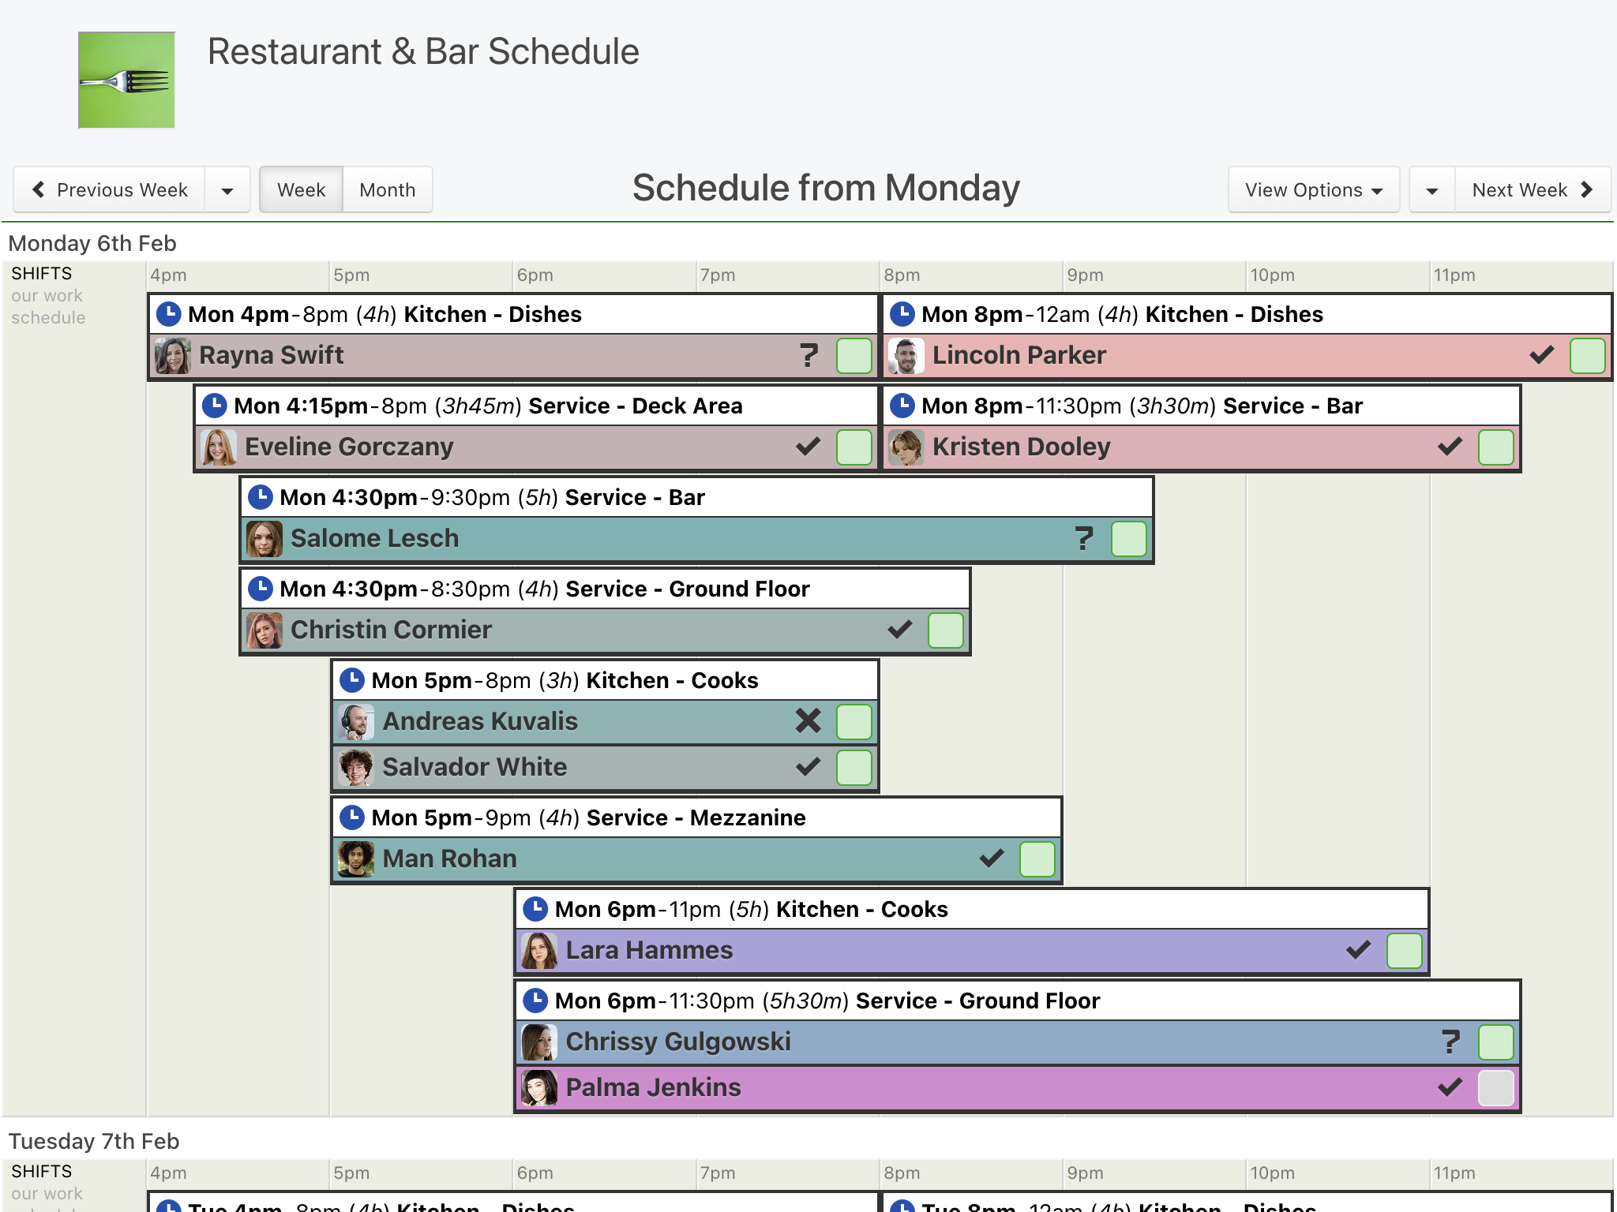Select the Week view tab
The image size is (1617, 1212).
[302, 189]
